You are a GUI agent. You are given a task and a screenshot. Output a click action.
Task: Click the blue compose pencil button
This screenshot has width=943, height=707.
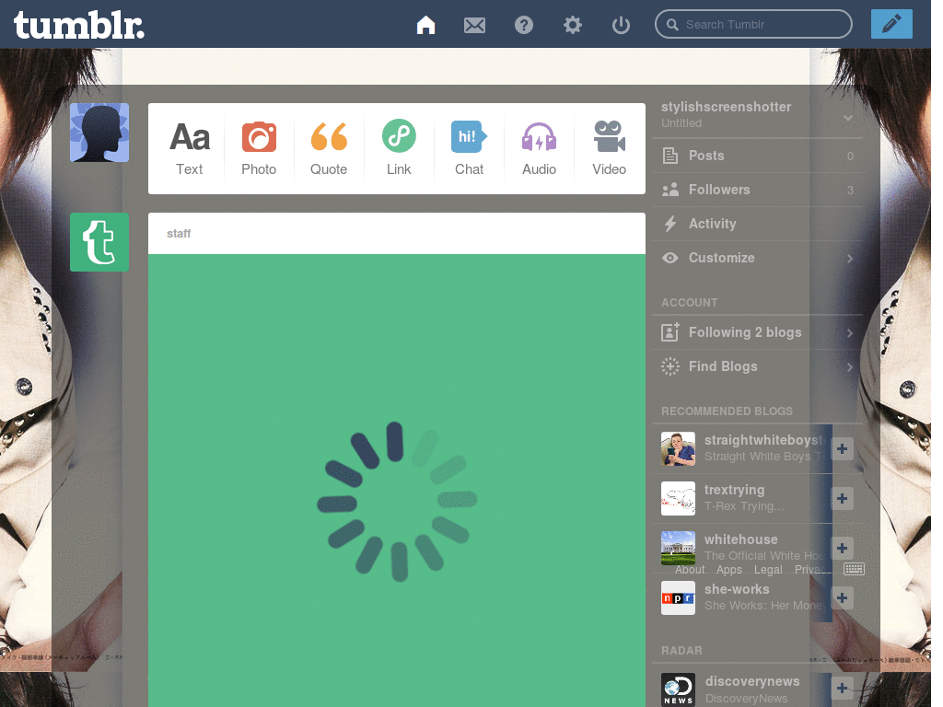pos(891,24)
